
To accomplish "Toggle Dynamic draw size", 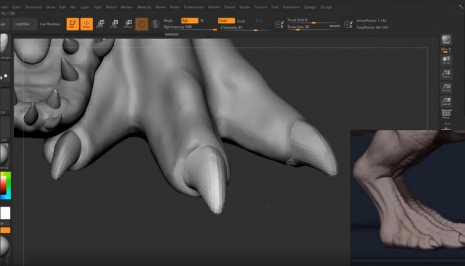I will [335, 26].
